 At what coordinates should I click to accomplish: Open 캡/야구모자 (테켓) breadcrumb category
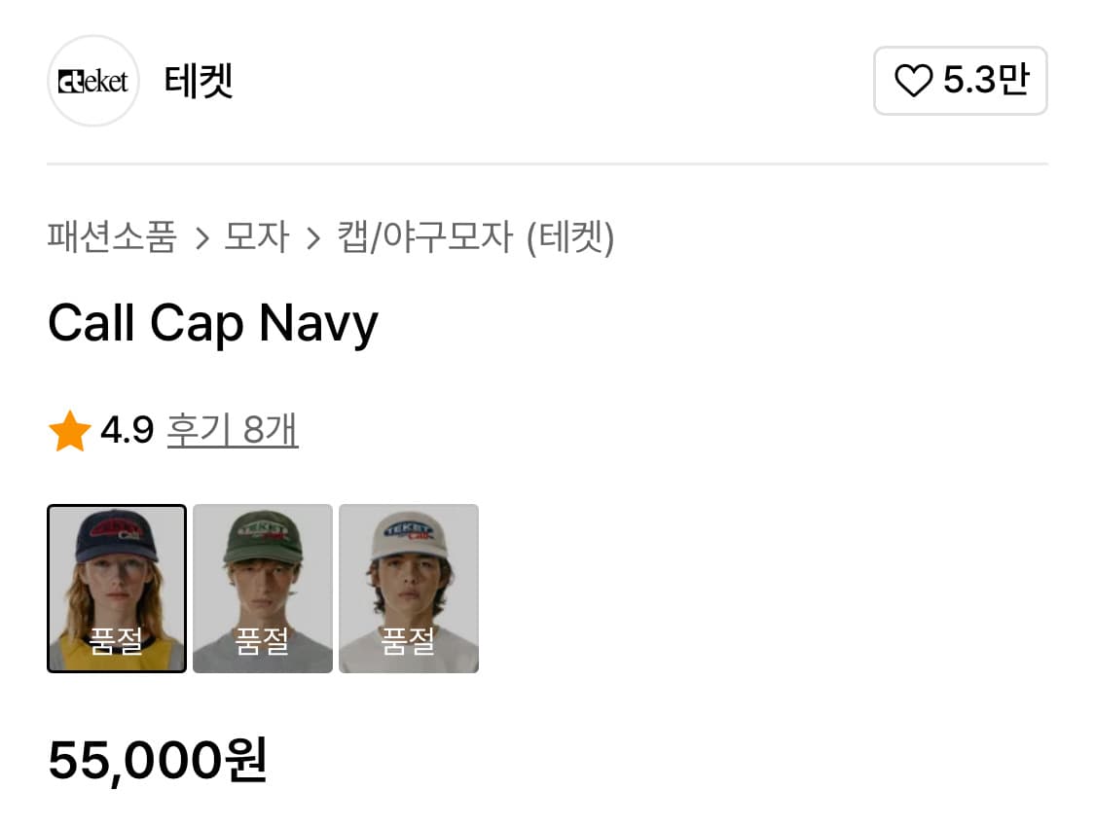[x=472, y=236]
